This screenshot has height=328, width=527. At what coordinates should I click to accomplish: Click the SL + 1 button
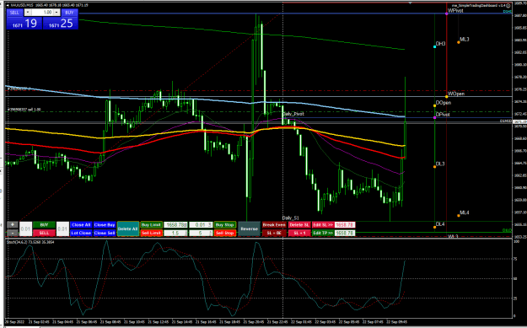[x=299, y=233]
